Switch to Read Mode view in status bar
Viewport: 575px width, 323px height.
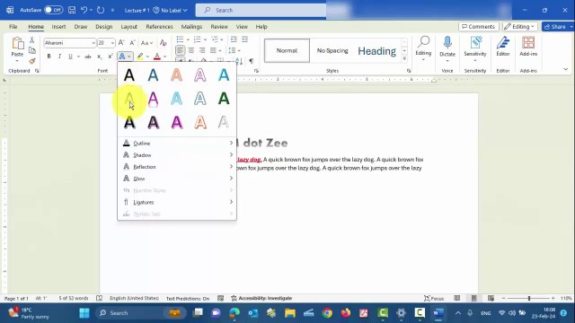pos(457,298)
